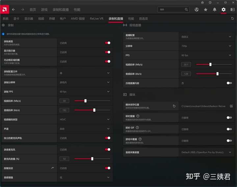Enable 即时 GIF switch
Image resolution: width=237 pixels, height=187 pixels.
click(x=229, y=129)
